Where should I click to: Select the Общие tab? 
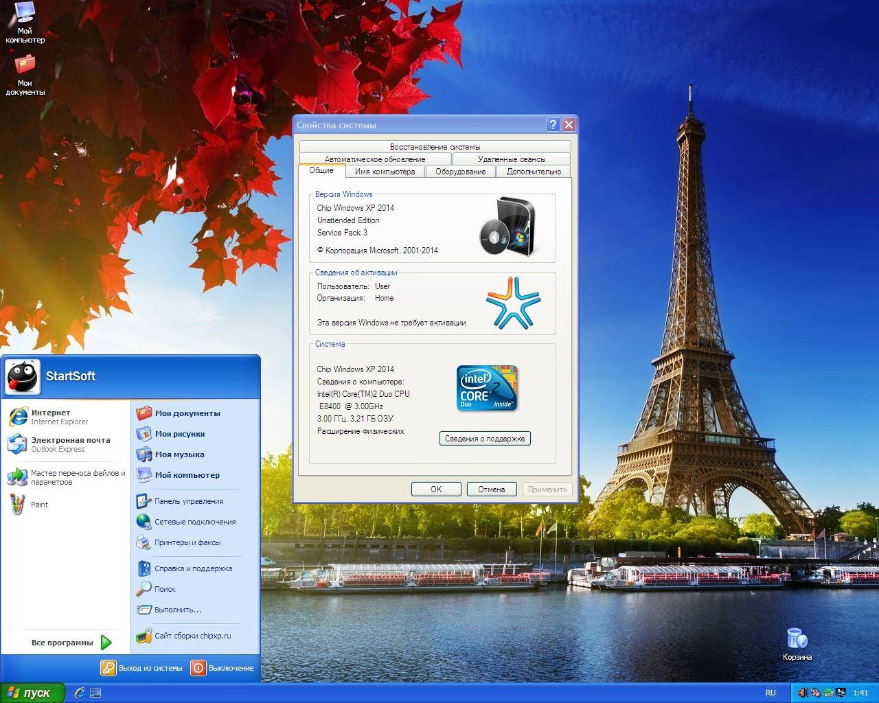click(321, 170)
